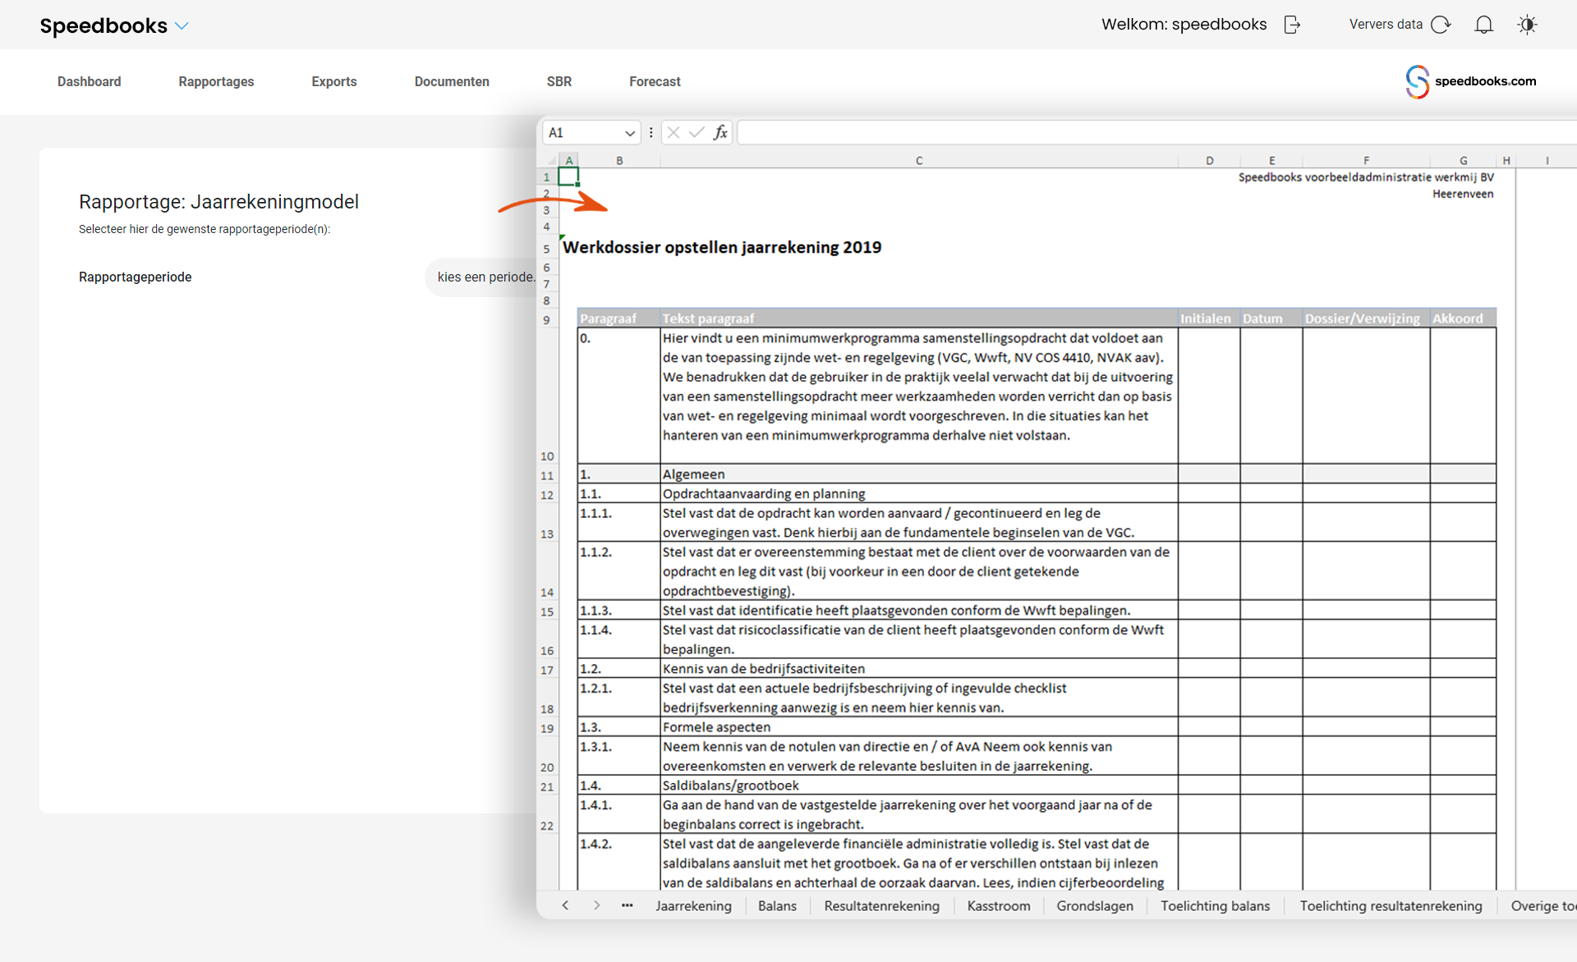Click 'Speedbooks voorbeeldadministratie werkmij BV' cell
The image size is (1577, 962).
tap(1366, 177)
